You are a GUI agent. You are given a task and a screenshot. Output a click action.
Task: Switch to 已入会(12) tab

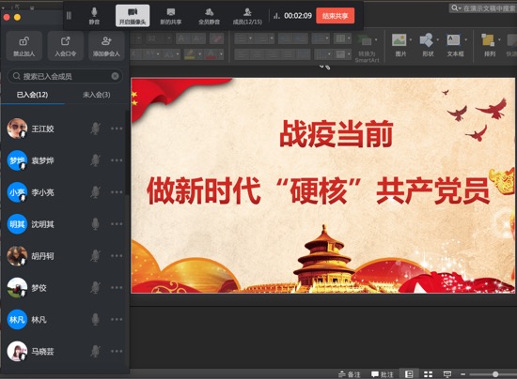pyautogui.click(x=32, y=95)
